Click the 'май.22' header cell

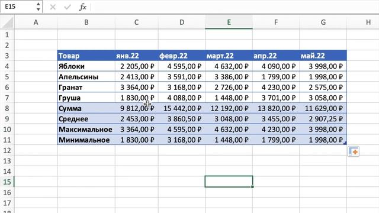(x=323, y=56)
